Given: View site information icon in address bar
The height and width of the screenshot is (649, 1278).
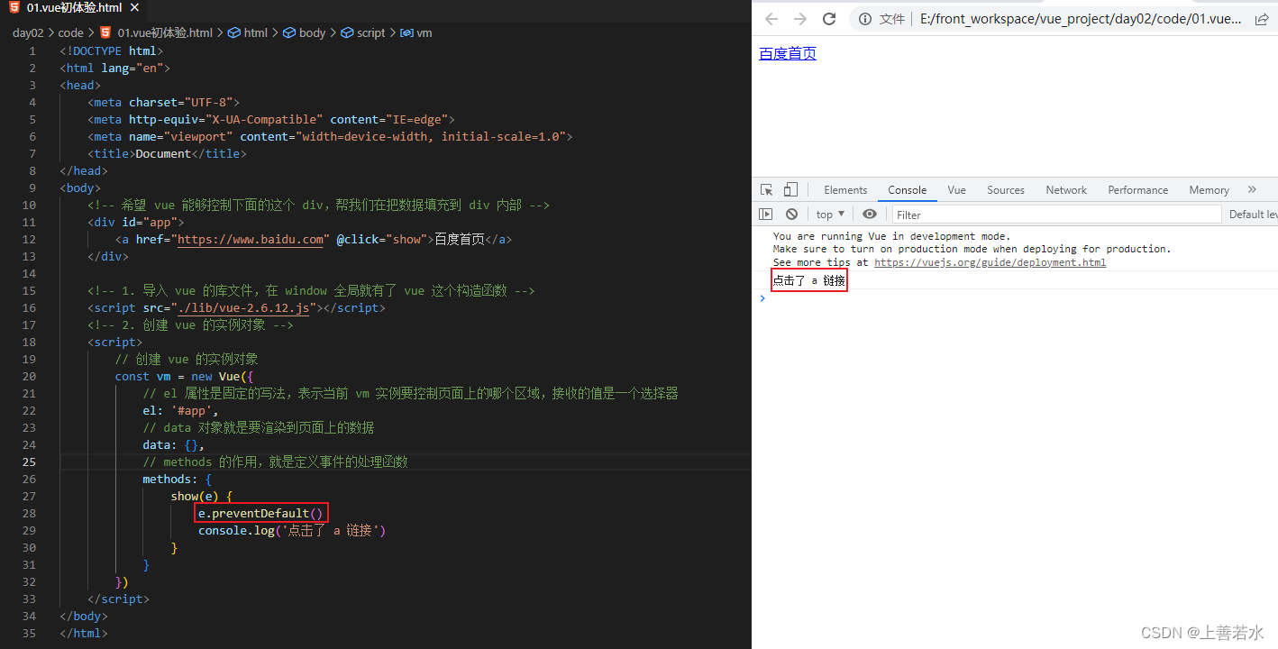Looking at the screenshot, I should pos(865,19).
